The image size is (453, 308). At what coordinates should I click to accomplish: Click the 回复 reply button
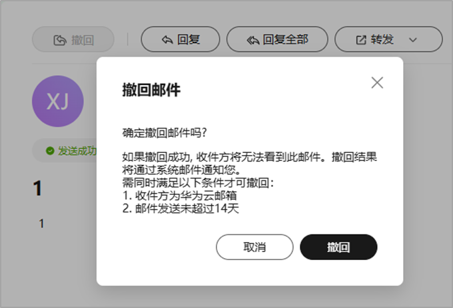coord(181,39)
